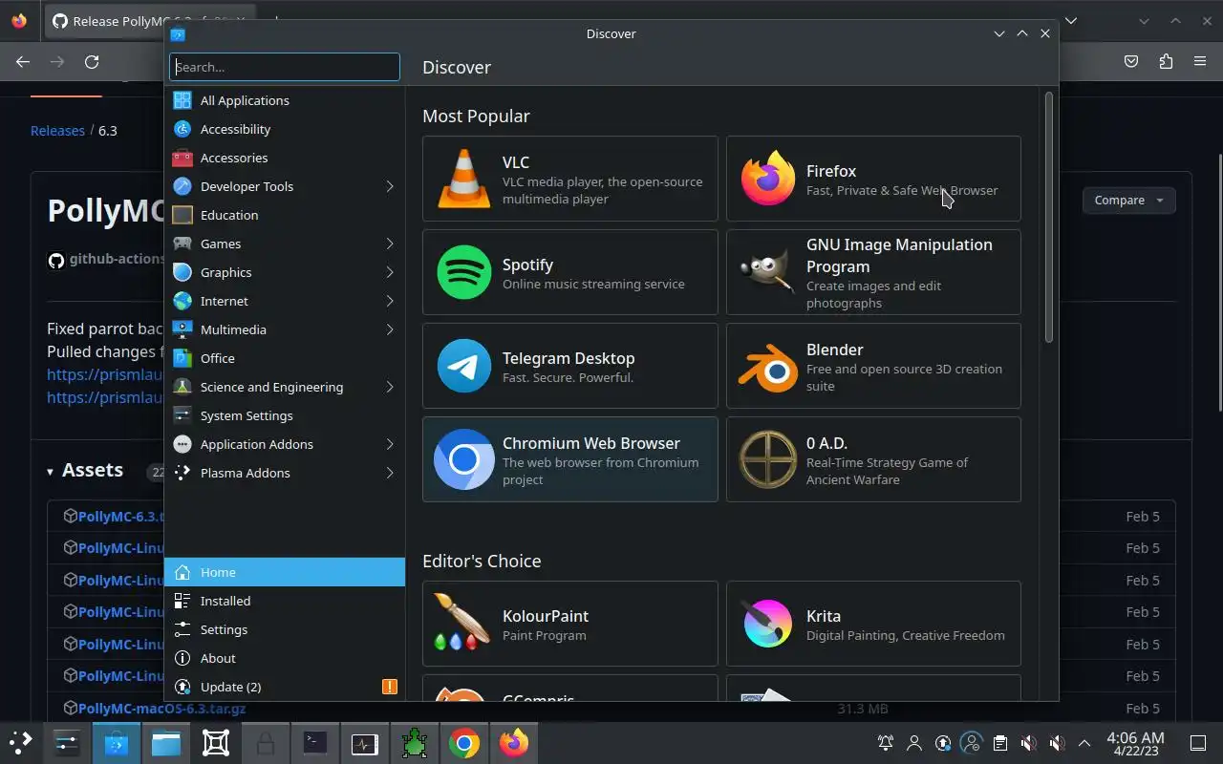Click the show desktop button

pos(1198,743)
